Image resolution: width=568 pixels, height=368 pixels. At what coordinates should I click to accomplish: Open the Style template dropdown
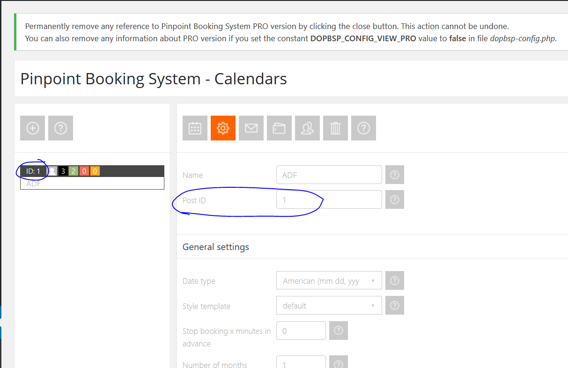click(329, 305)
